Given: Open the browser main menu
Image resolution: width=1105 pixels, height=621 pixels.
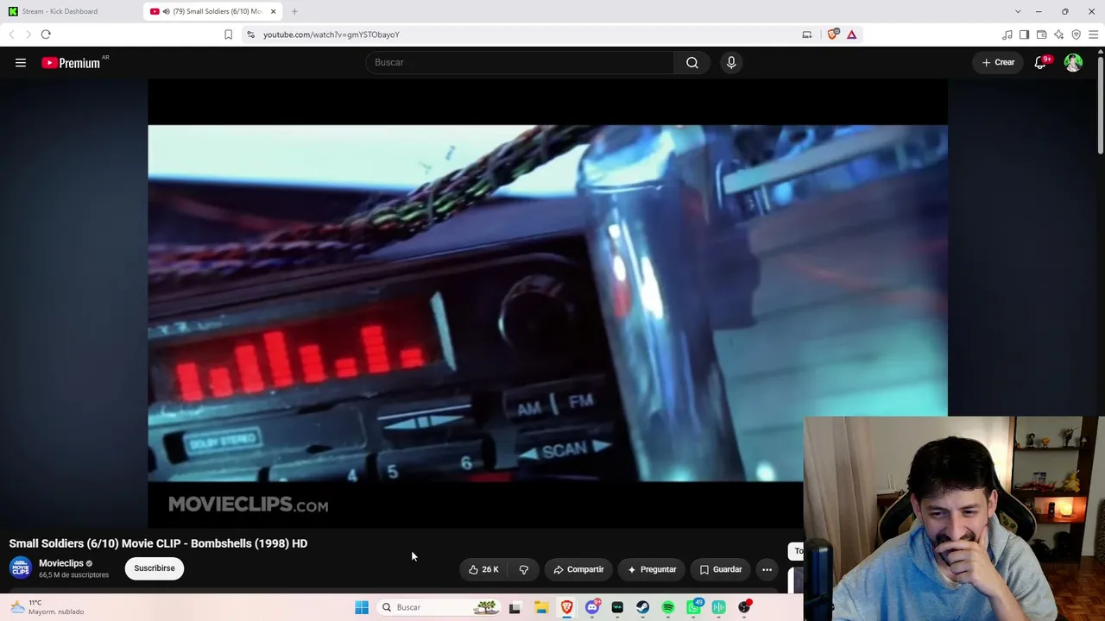Looking at the screenshot, I should 1094,34.
